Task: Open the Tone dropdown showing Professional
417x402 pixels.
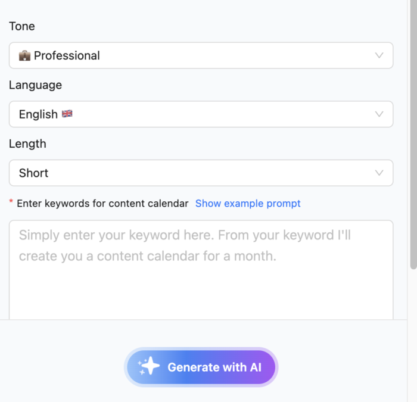Action: [201, 55]
